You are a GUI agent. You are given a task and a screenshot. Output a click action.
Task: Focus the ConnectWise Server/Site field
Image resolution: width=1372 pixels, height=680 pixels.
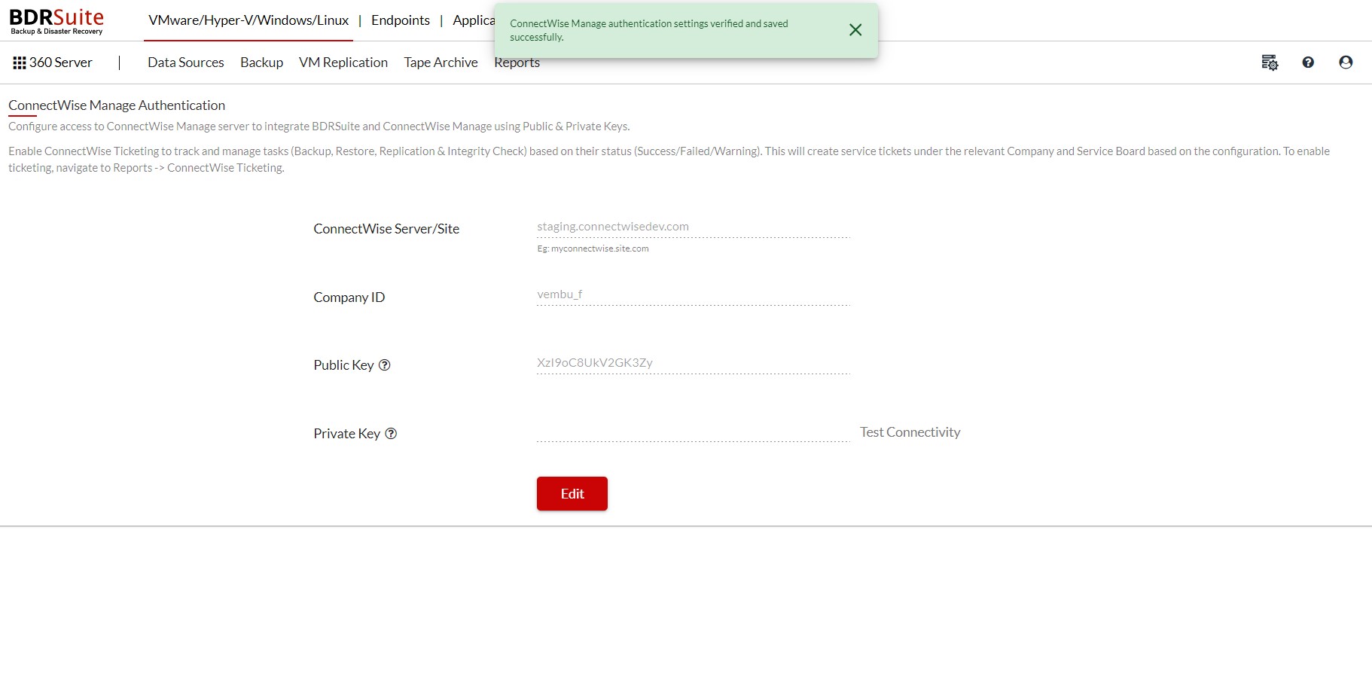tap(694, 227)
